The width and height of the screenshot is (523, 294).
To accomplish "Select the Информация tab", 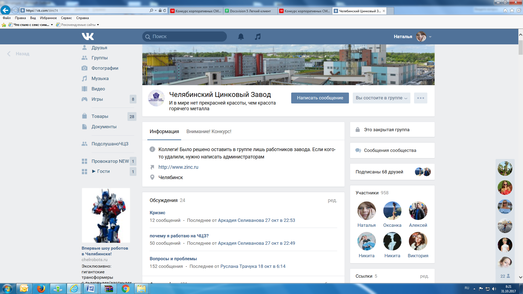I will (x=164, y=131).
